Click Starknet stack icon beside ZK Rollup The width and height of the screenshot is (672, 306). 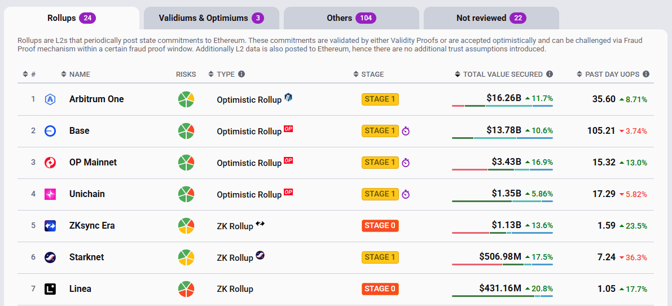coord(260,255)
